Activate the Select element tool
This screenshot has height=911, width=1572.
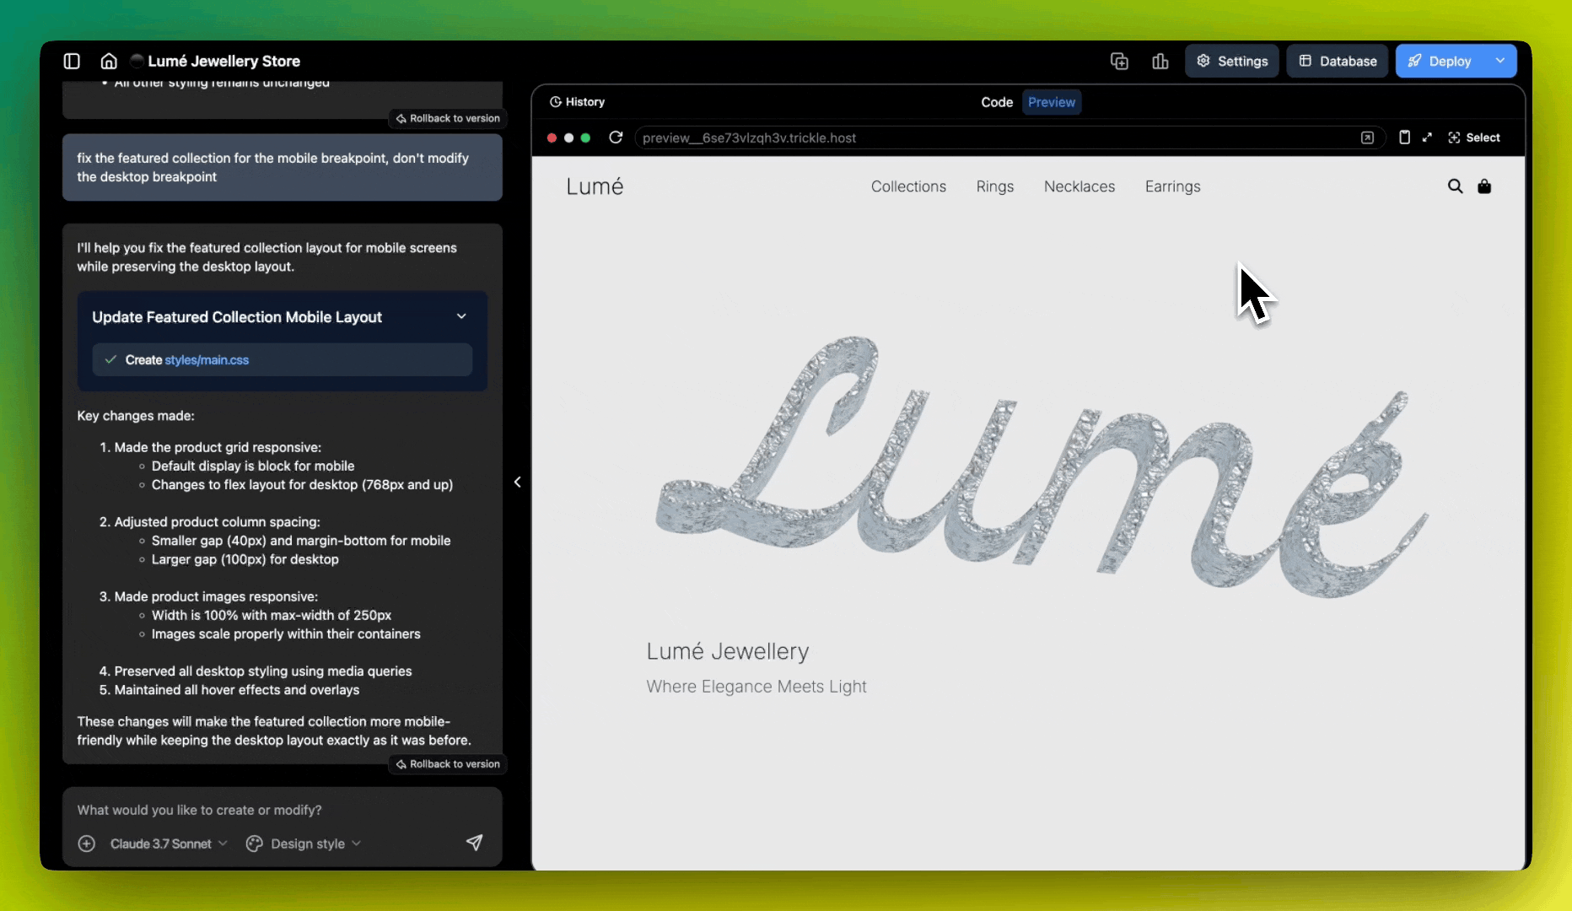coord(1474,137)
